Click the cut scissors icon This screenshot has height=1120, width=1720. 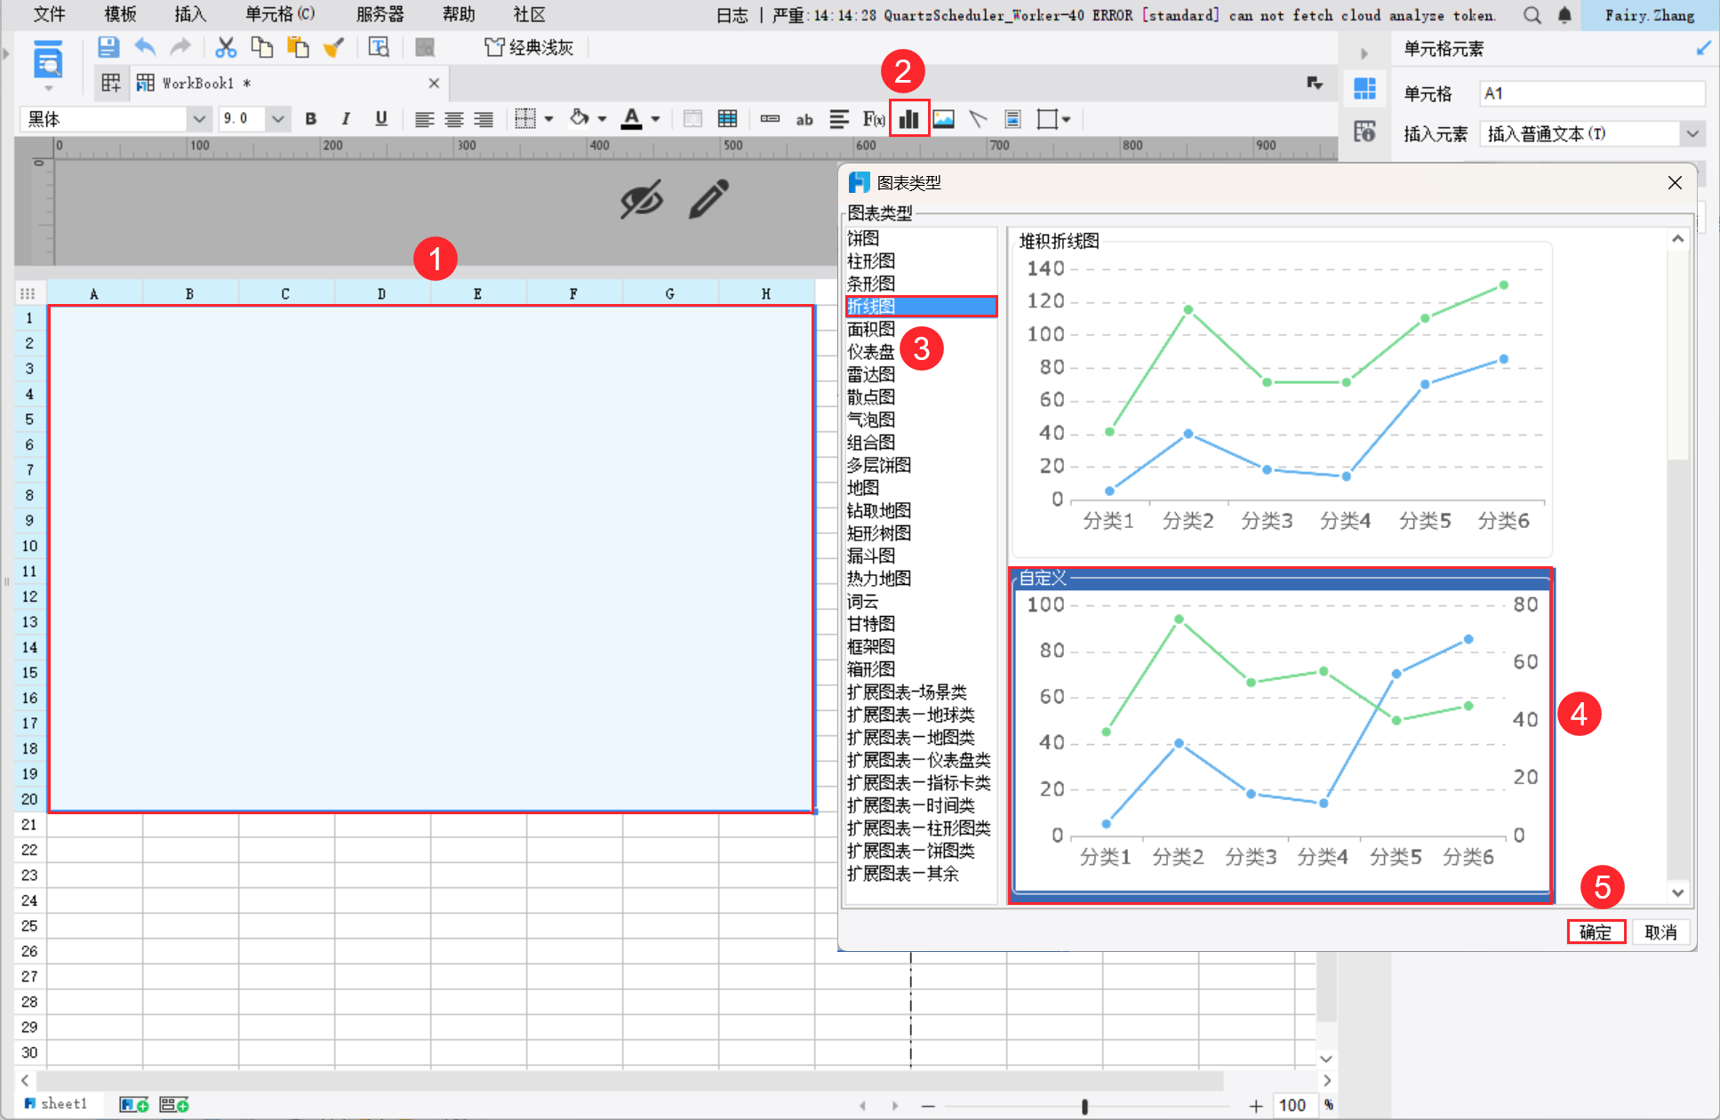coord(226,47)
